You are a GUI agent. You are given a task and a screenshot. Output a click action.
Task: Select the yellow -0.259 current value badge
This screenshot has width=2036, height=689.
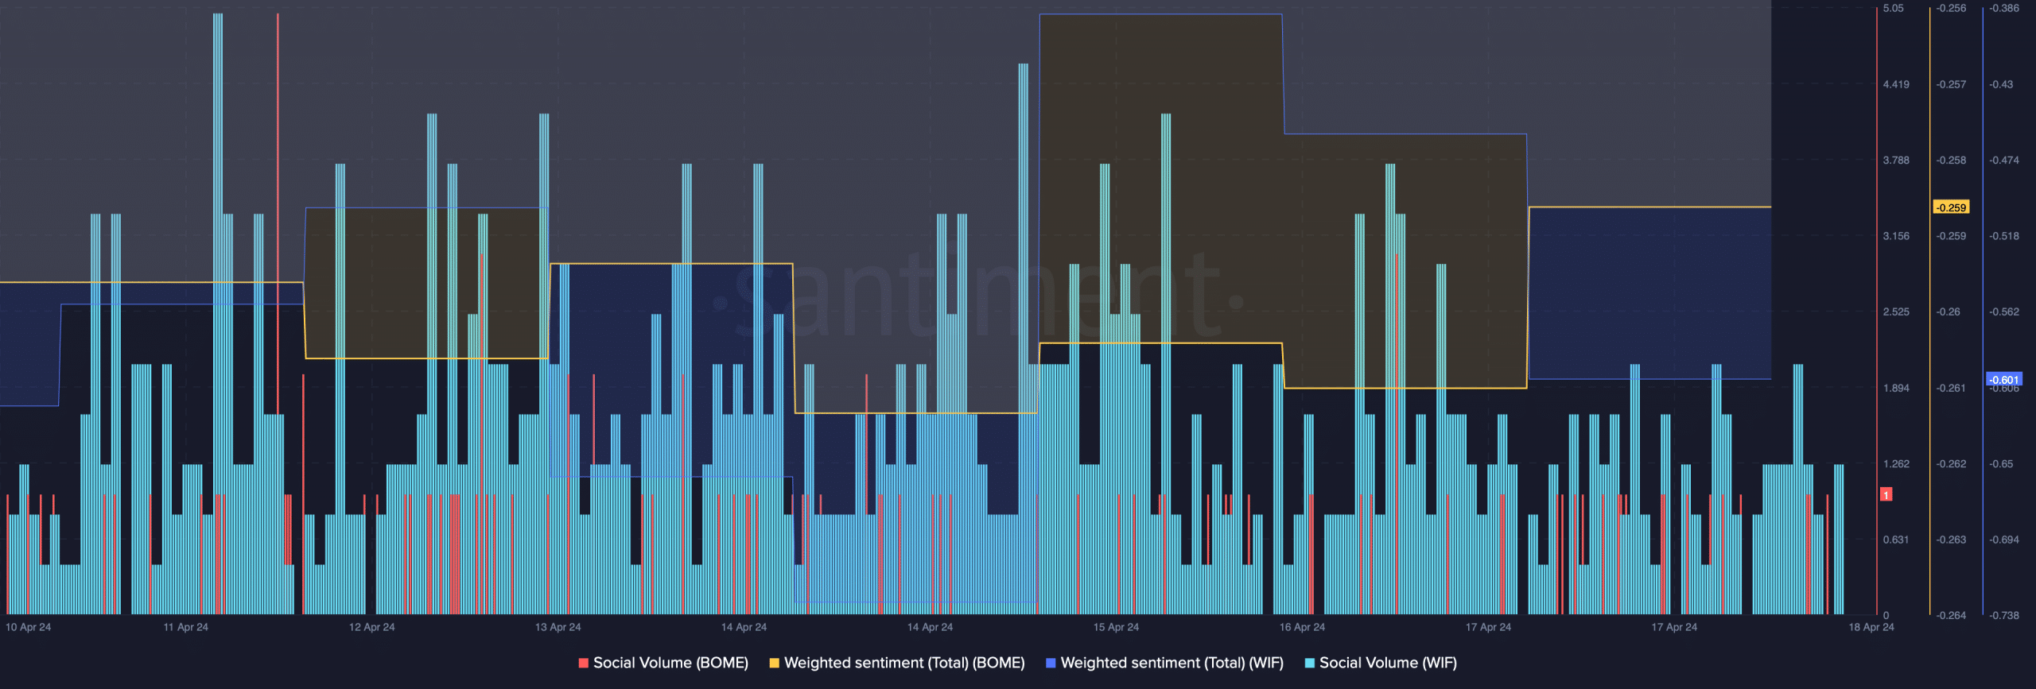coord(1951,207)
